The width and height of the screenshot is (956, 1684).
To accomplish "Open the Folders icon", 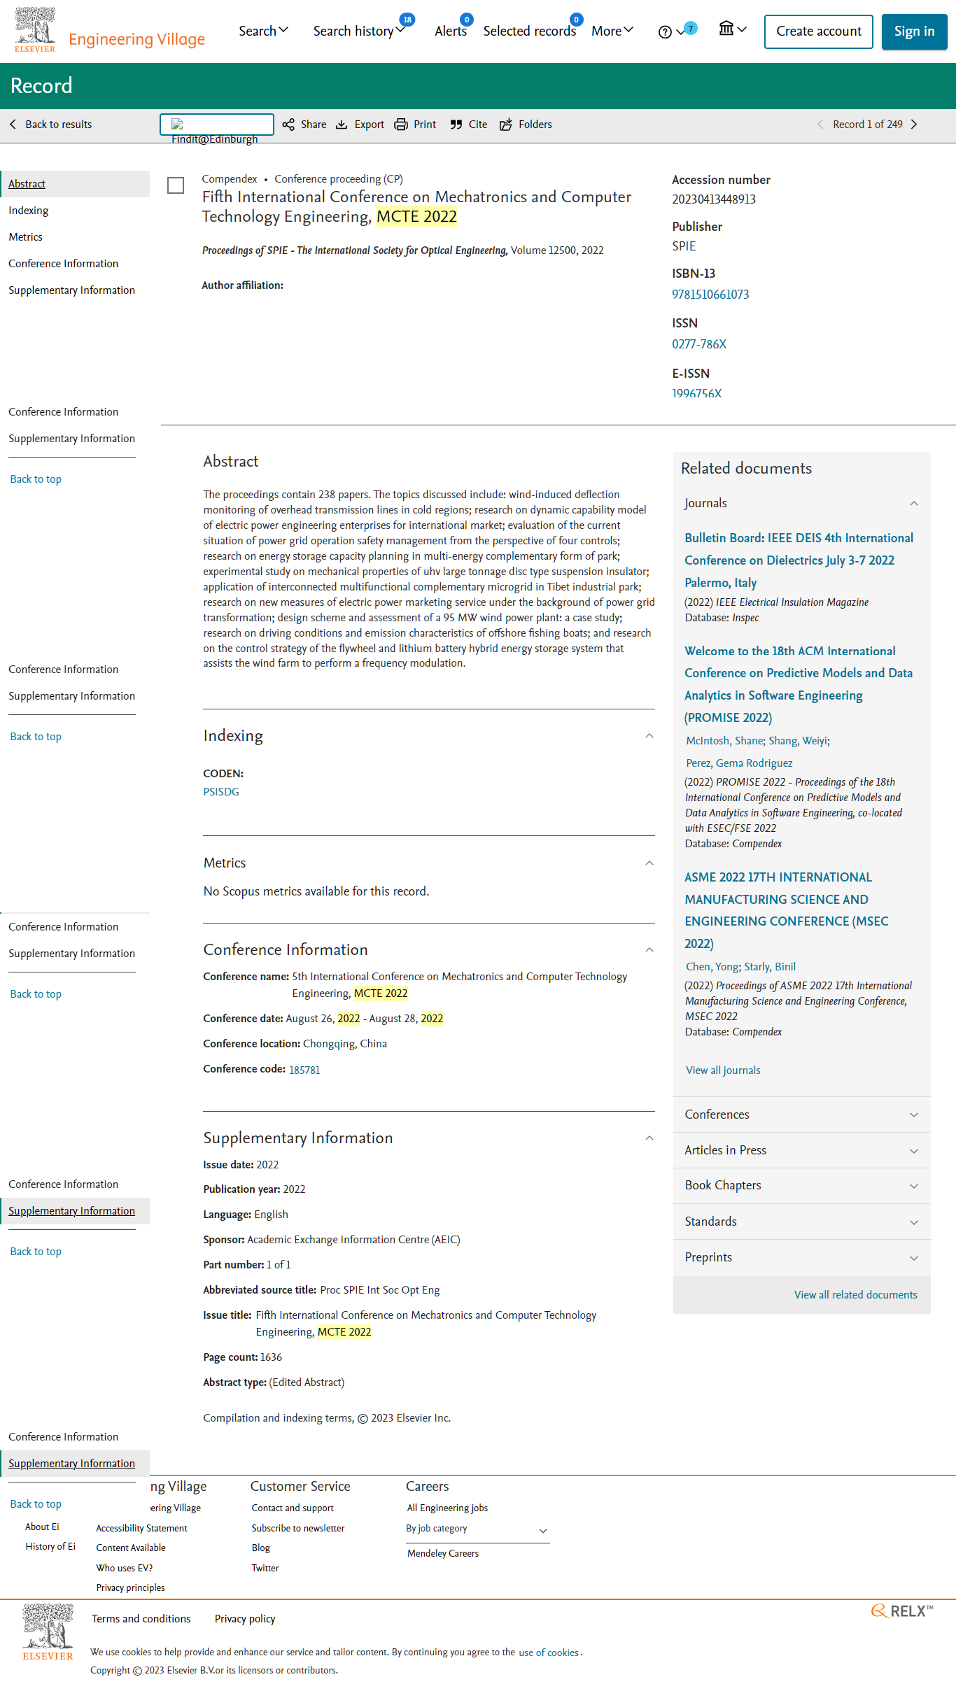I will [506, 125].
